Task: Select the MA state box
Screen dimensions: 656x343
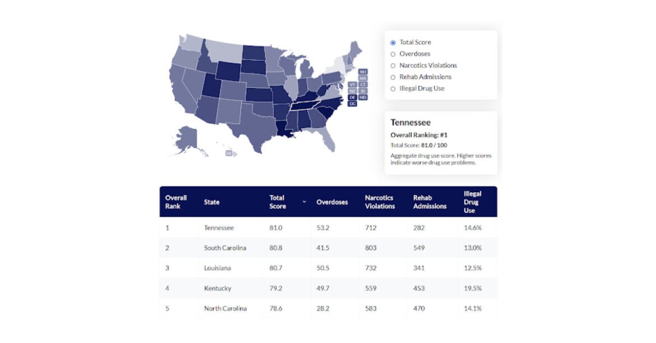Action: tap(363, 78)
